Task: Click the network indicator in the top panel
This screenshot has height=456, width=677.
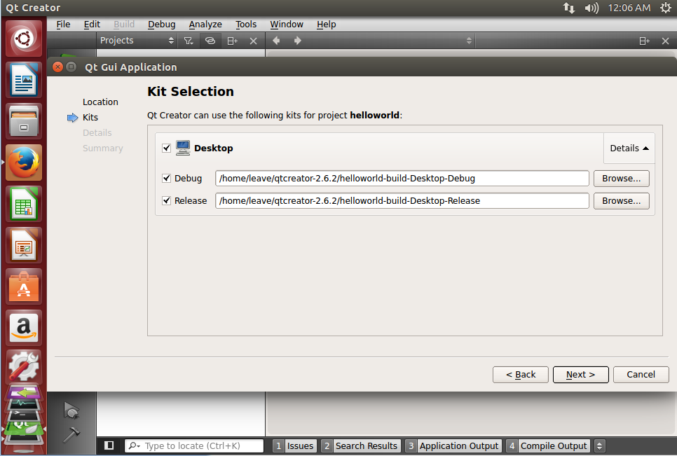Action: pos(569,8)
